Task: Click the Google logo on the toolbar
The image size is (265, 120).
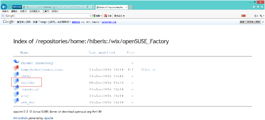Action: [10, 16]
